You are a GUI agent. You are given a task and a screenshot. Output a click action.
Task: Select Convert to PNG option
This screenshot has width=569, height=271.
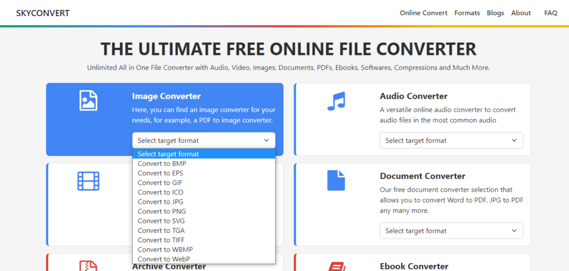tap(162, 212)
